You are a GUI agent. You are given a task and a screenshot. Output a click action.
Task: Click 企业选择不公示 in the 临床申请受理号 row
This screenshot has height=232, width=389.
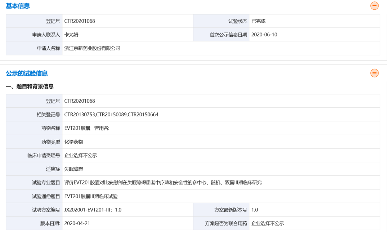(x=81, y=156)
